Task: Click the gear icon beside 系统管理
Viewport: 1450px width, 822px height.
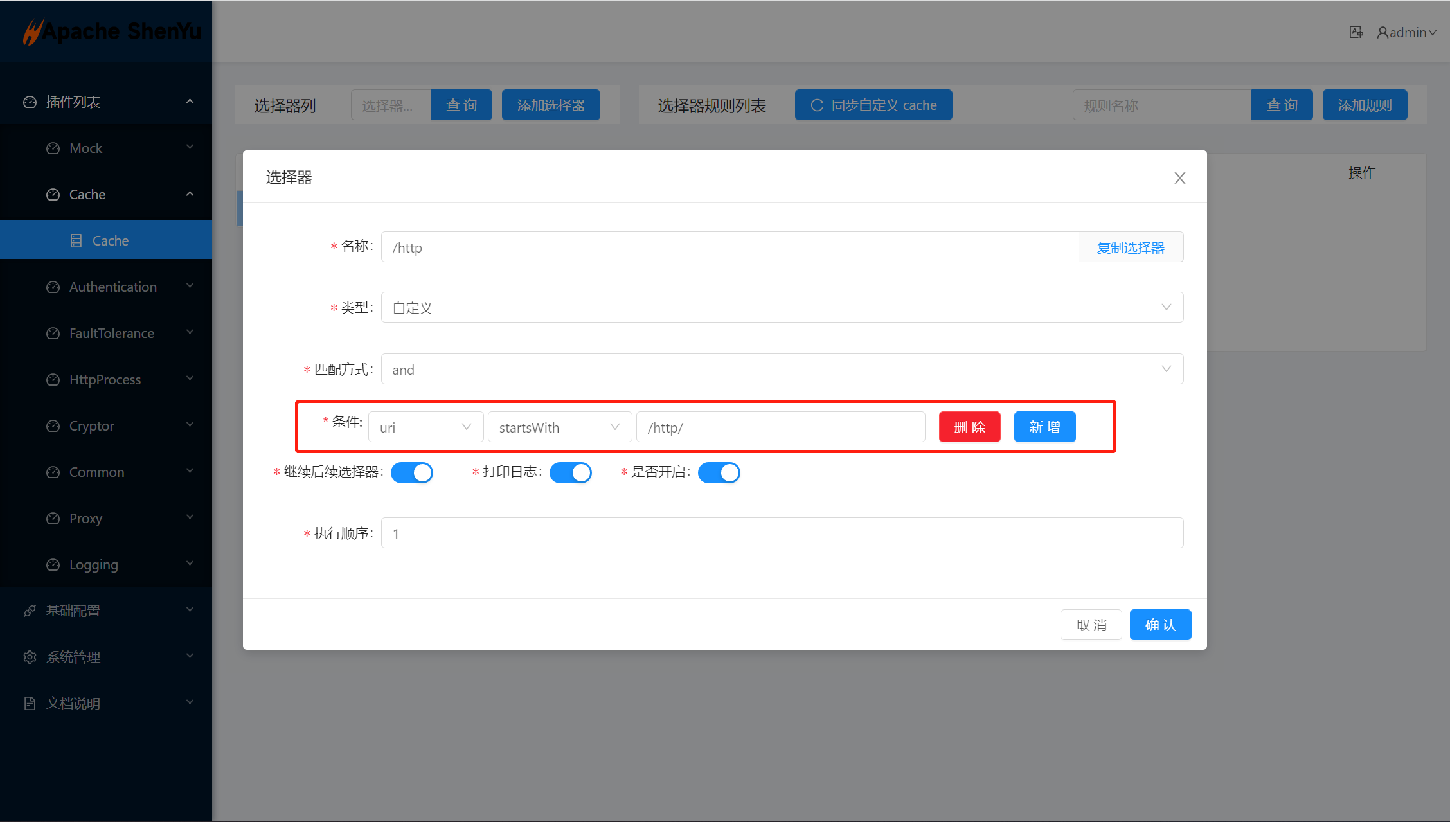Action: (30, 657)
